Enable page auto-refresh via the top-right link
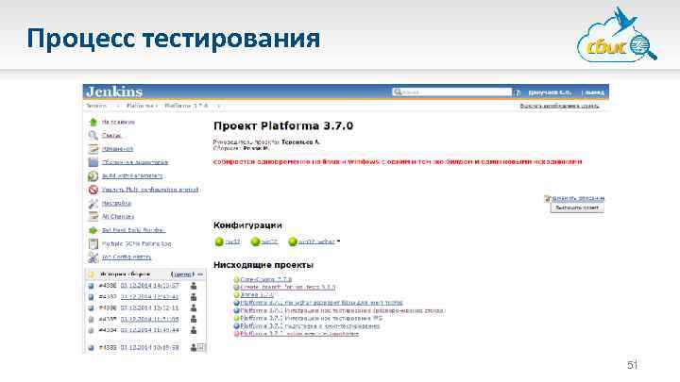Image resolution: width=680 pixels, height=382 pixels. pos(559,106)
